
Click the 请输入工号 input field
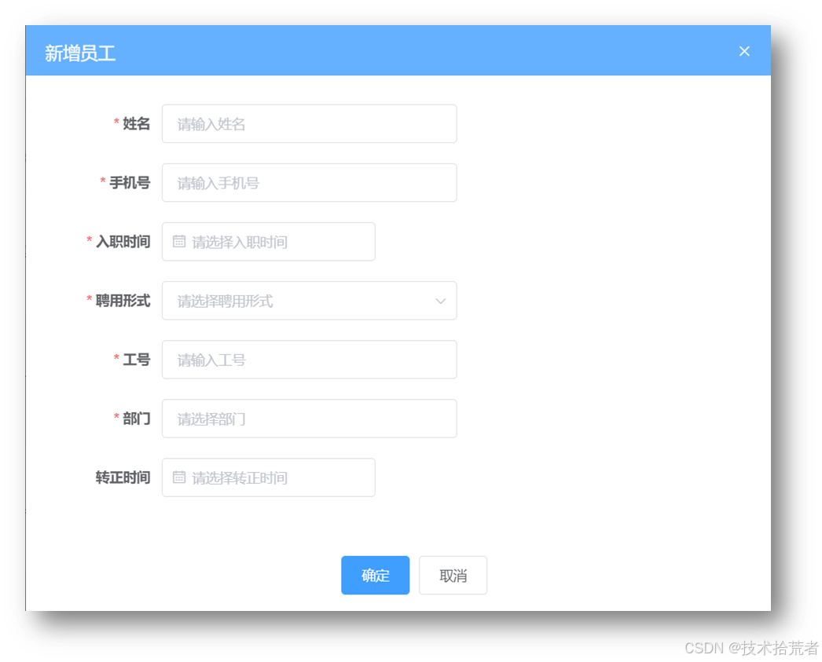click(x=309, y=359)
